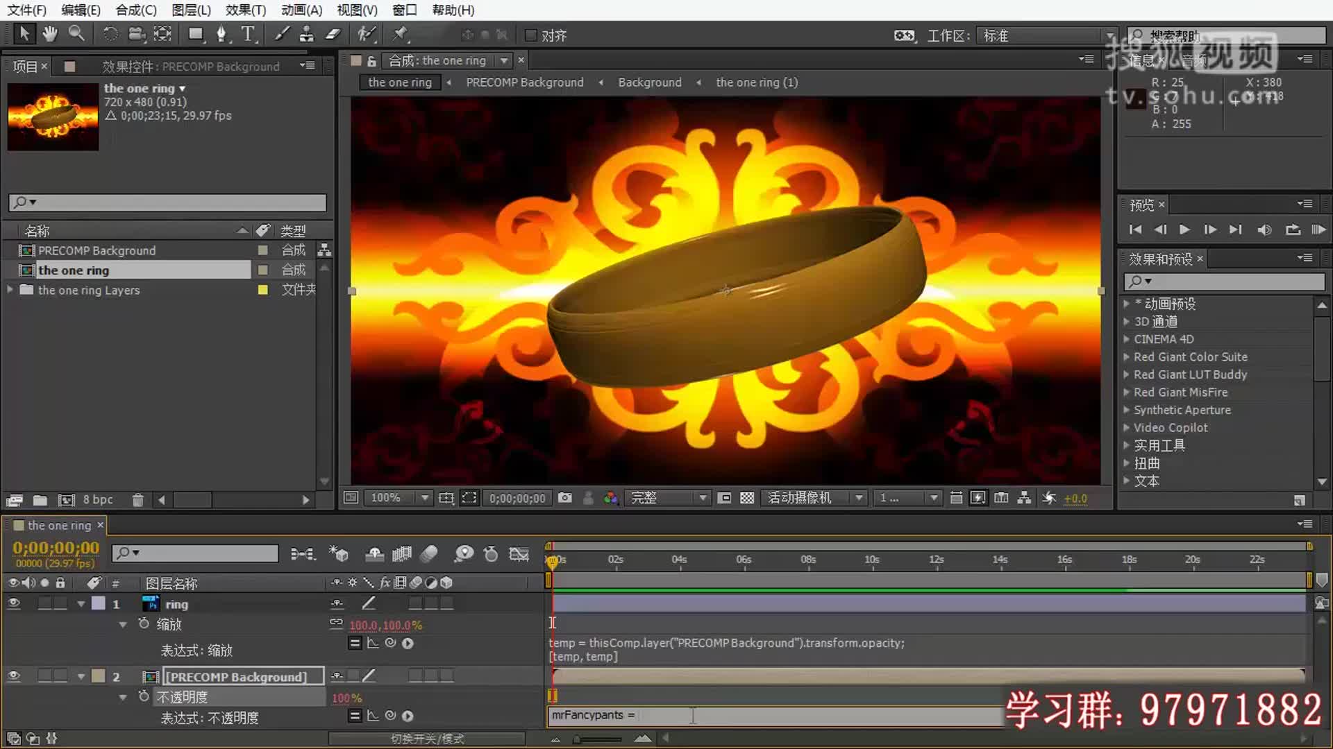Click PRECOMP Background in comp breadcrumb
The image size is (1333, 749).
pyautogui.click(x=525, y=83)
